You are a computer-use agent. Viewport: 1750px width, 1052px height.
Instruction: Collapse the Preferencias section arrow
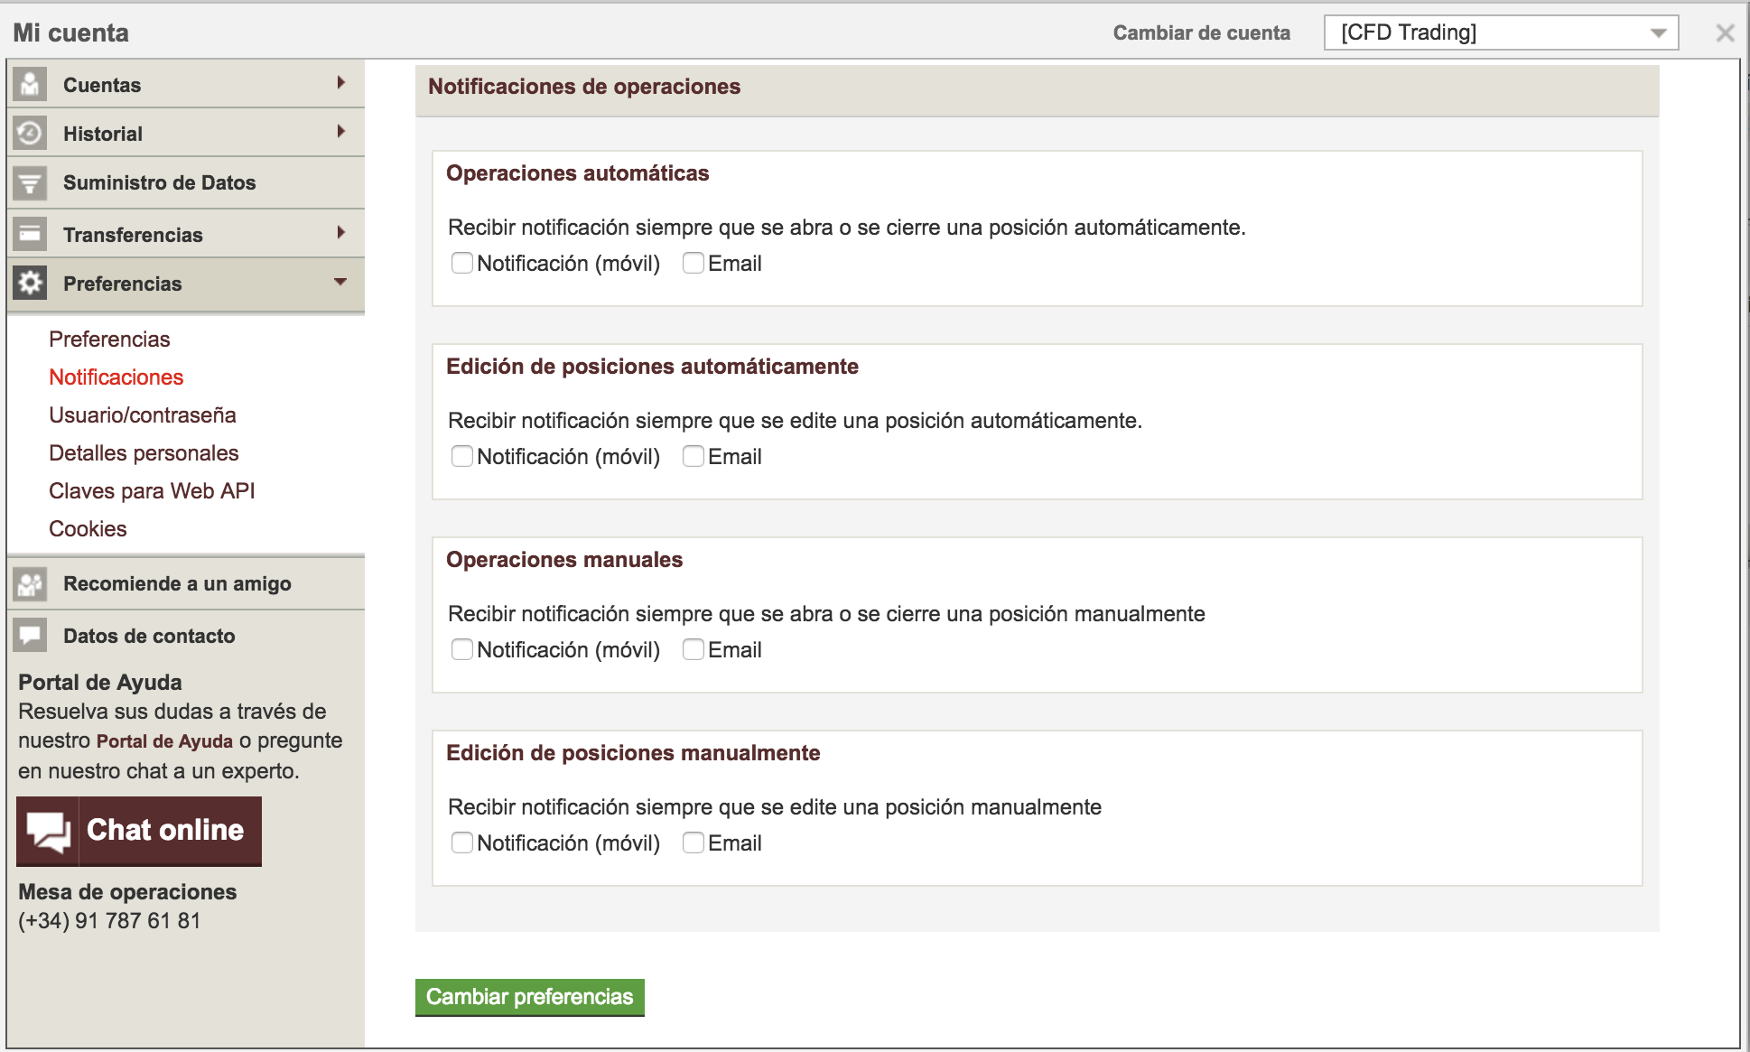[340, 282]
